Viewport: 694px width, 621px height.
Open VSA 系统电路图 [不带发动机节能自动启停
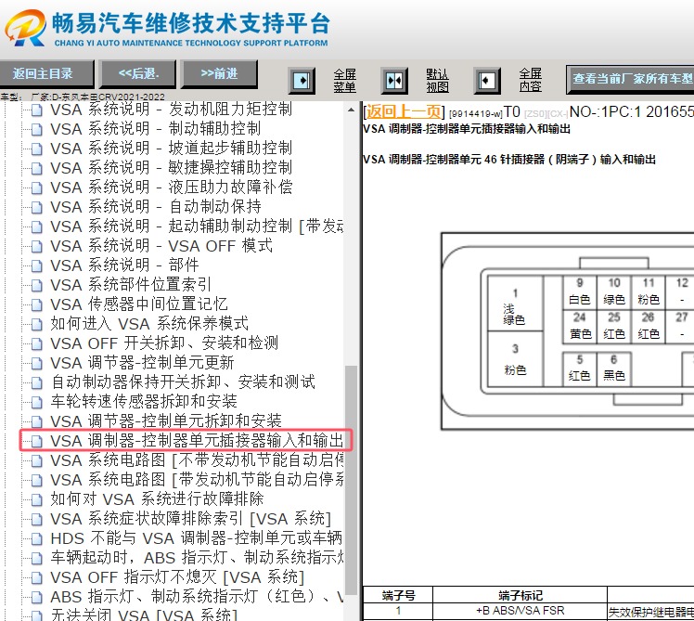tap(197, 460)
